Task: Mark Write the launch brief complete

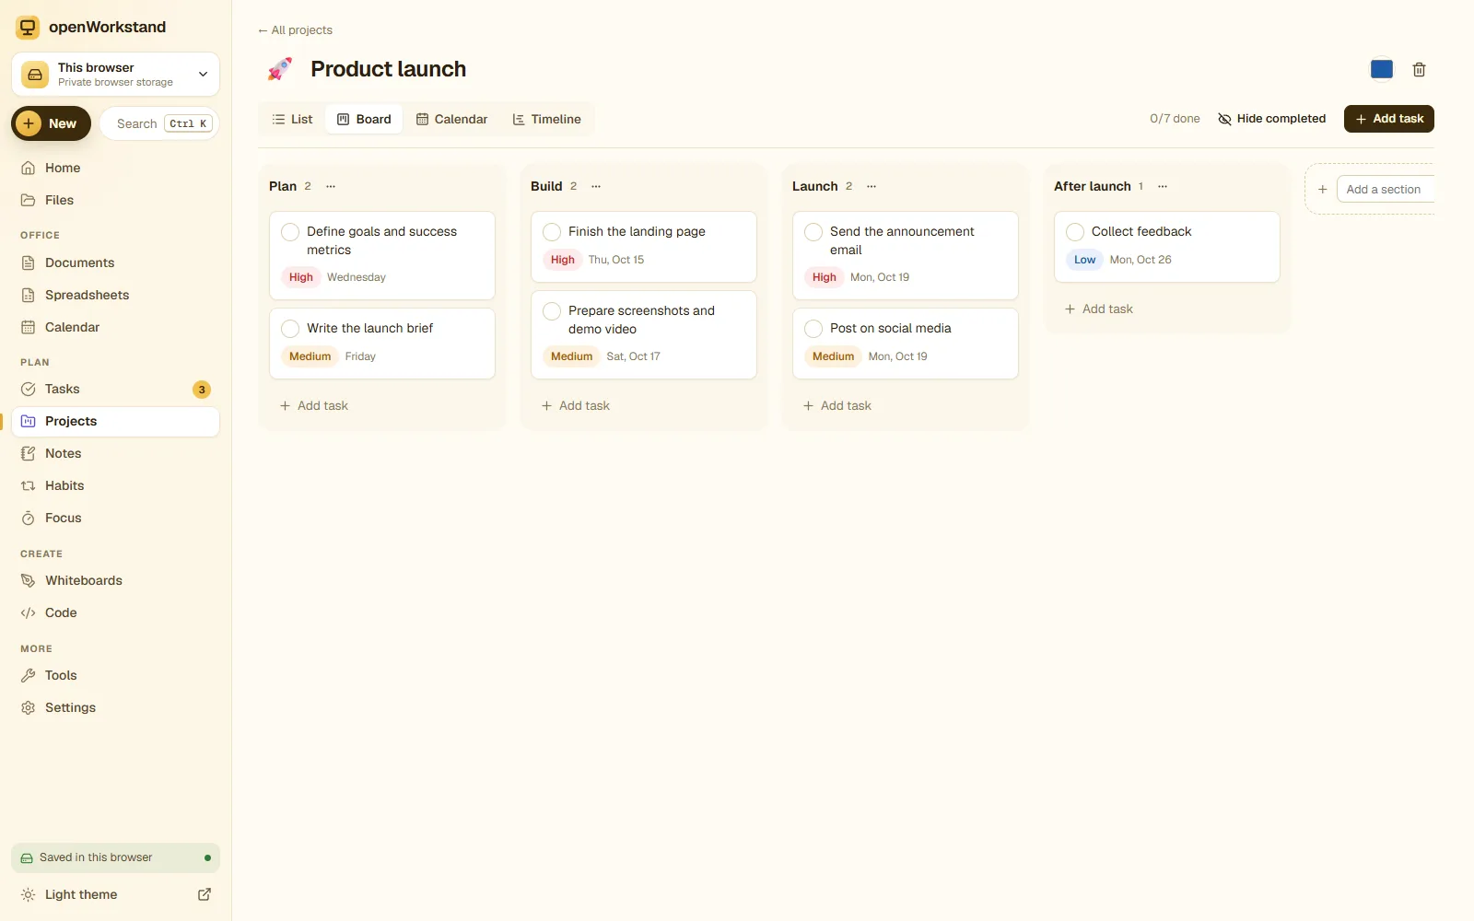Action: (x=290, y=329)
